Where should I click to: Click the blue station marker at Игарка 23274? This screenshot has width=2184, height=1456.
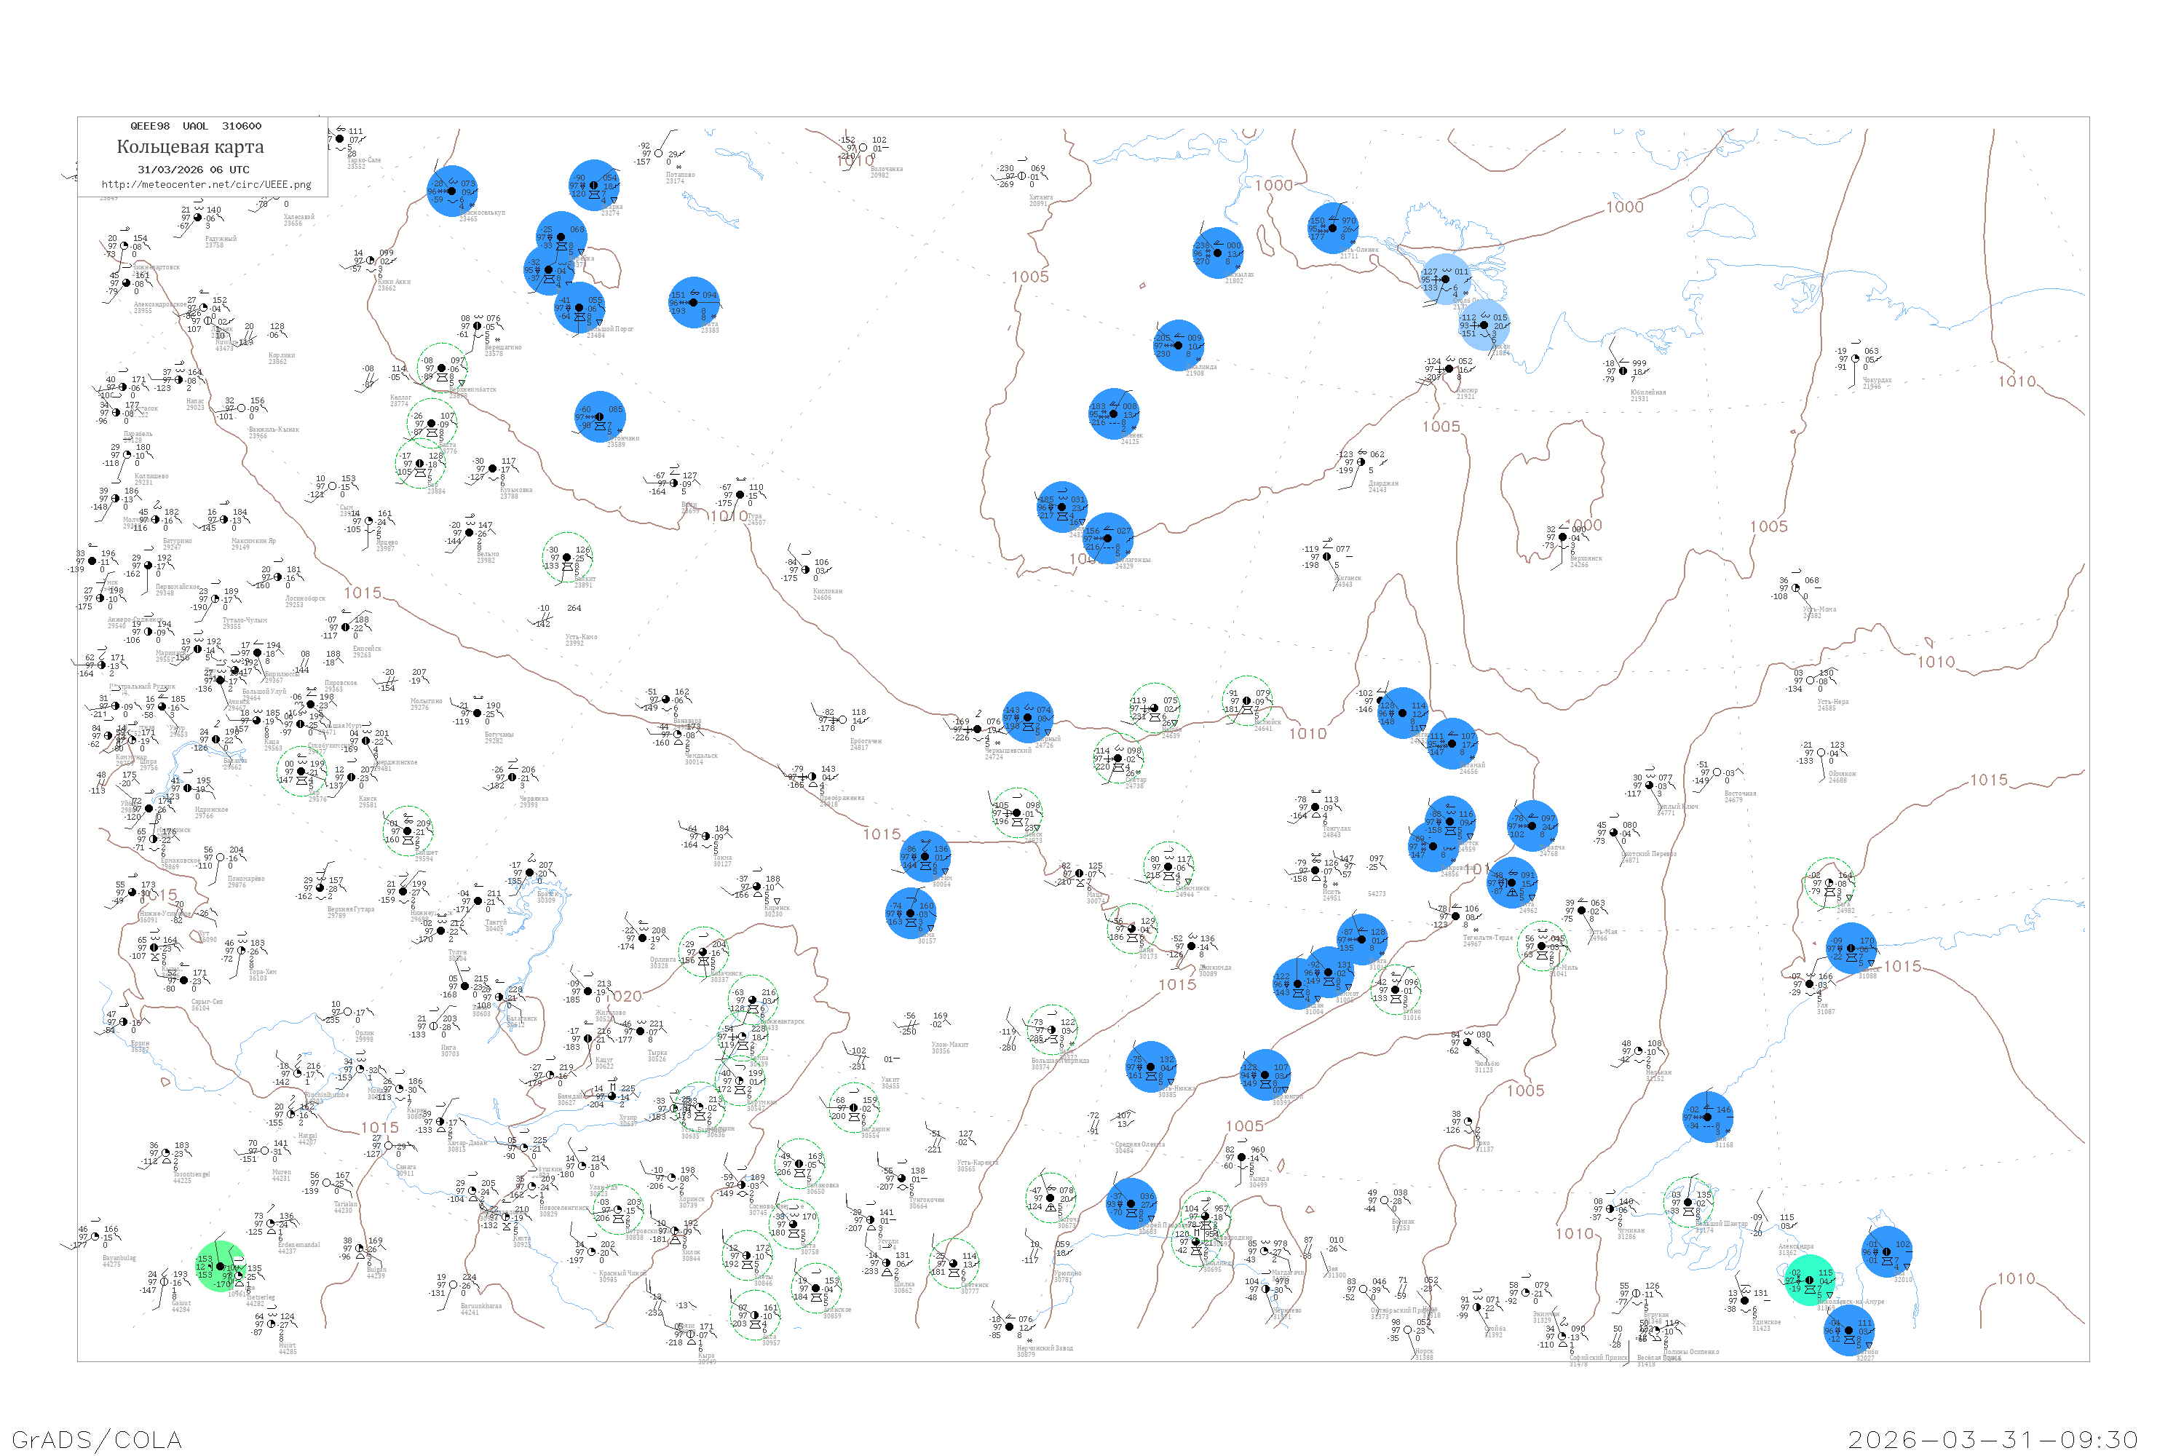pyautogui.click(x=594, y=185)
